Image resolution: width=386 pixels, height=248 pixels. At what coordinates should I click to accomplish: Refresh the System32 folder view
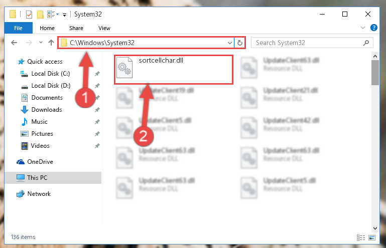(240, 43)
